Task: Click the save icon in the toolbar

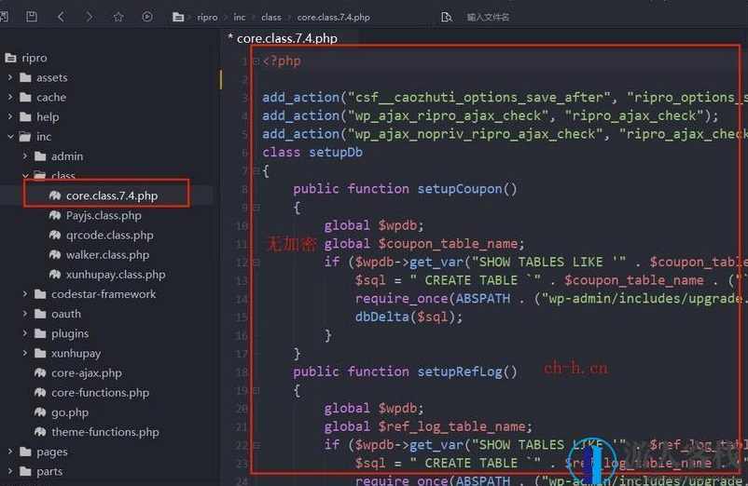Action: pos(32,17)
